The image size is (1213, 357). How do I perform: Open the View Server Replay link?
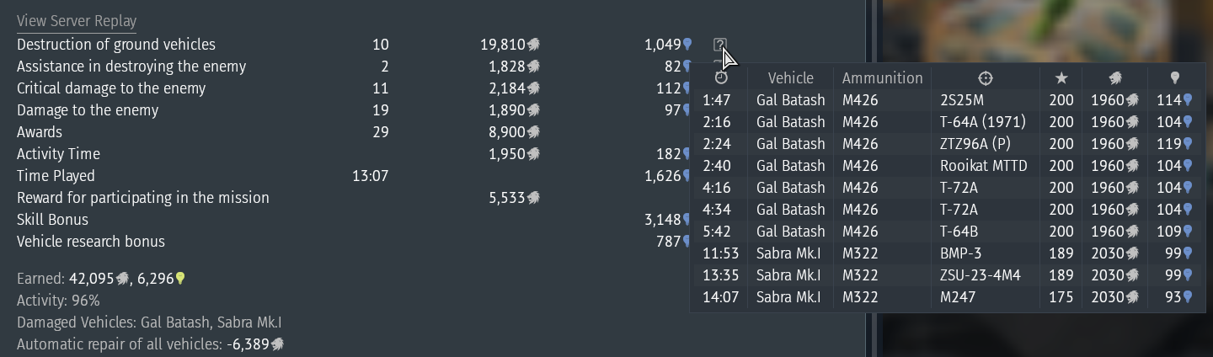(x=77, y=21)
